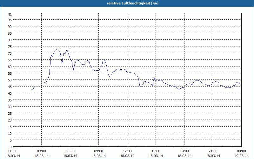The image size is (254, 159).
Task: Click the 18.03.14 date under 21:00
Action: 213,156
